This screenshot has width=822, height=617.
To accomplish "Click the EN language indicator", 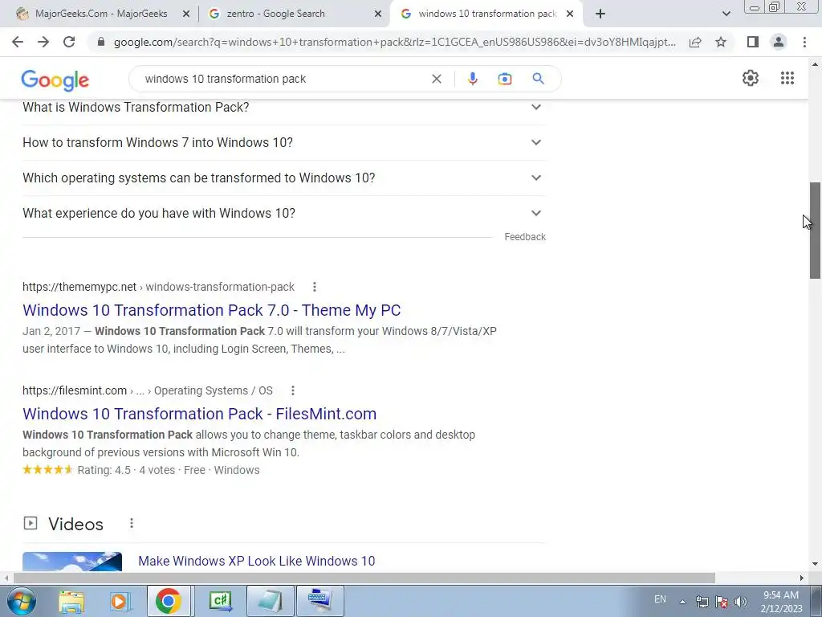I will point(660,599).
